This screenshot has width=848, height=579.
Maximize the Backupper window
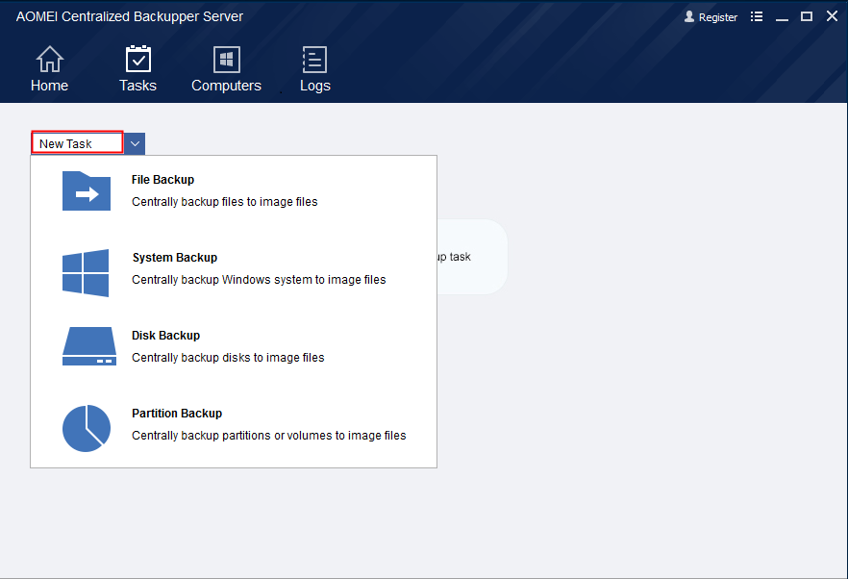coord(807,16)
